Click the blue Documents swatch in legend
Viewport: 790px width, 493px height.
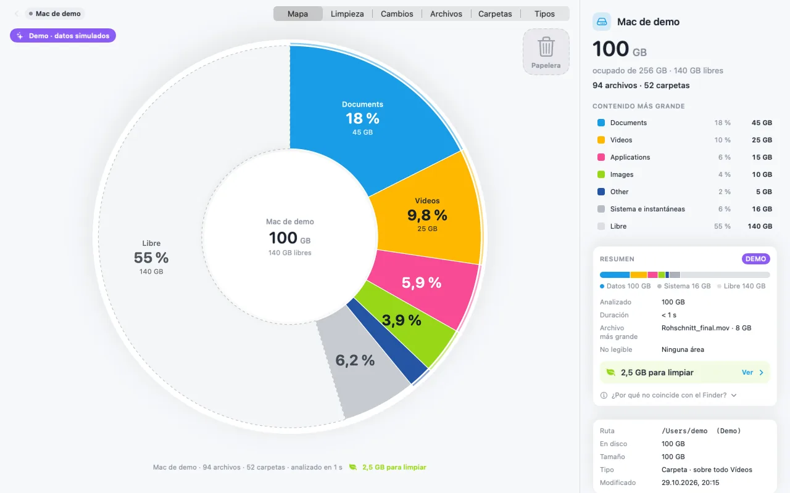(x=601, y=123)
